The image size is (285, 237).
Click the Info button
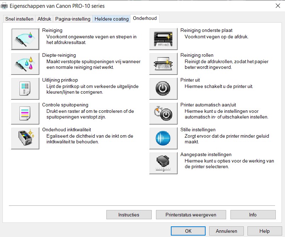[x=253, y=215]
